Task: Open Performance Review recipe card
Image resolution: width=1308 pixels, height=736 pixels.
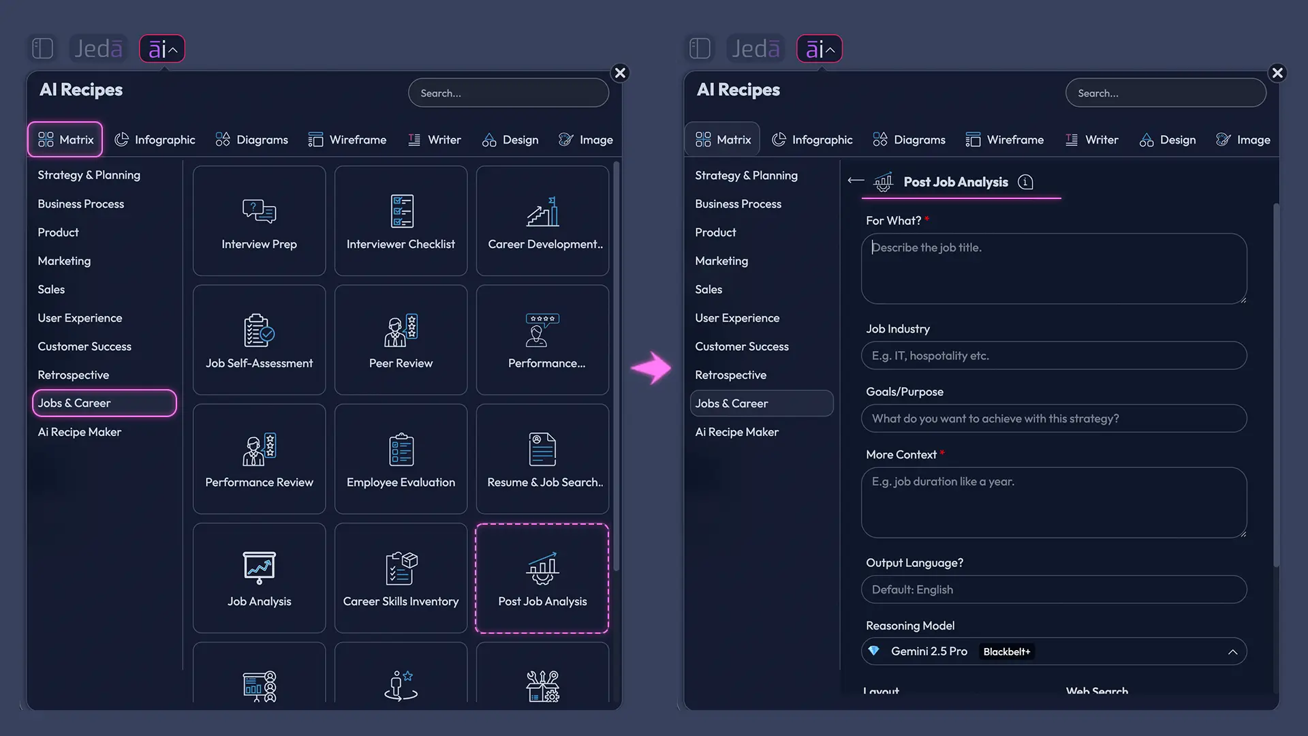Action: (259, 459)
